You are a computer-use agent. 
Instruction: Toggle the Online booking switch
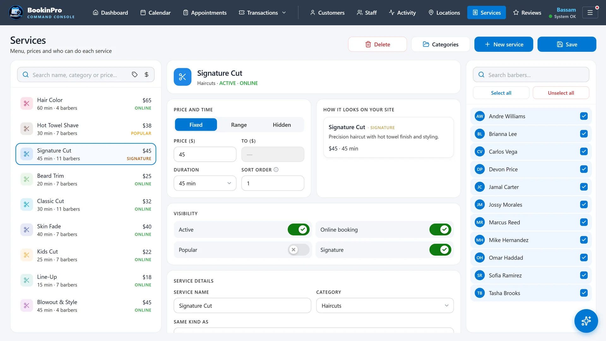(x=440, y=230)
